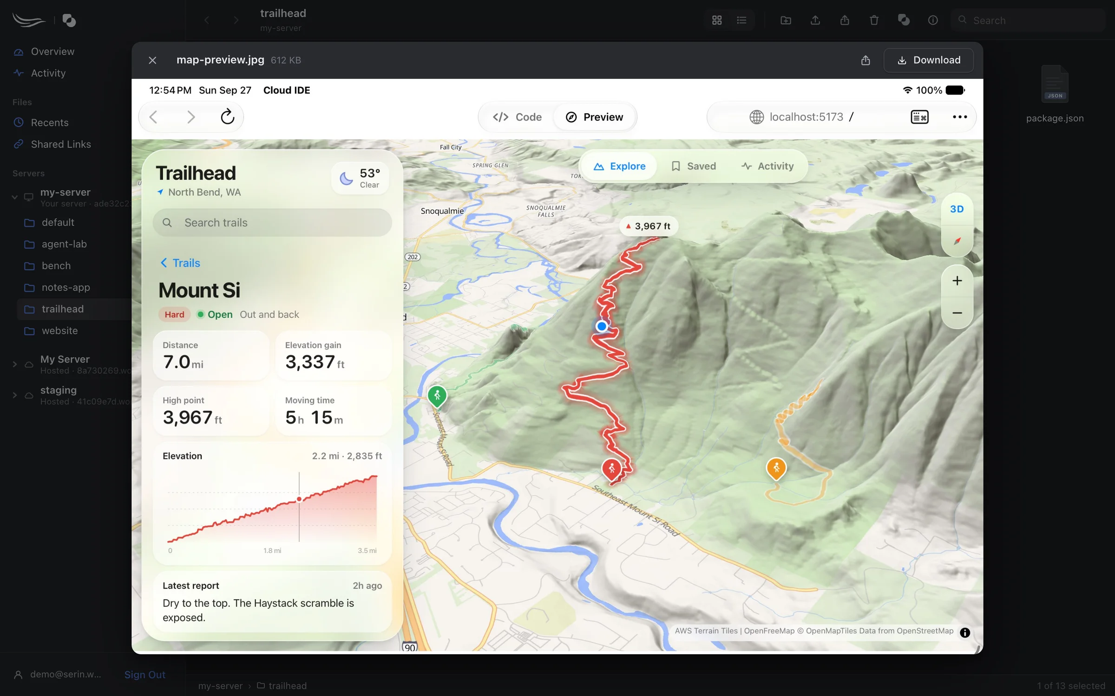
Task: Close the map-preview.jpg preview
Action: pyautogui.click(x=152, y=60)
